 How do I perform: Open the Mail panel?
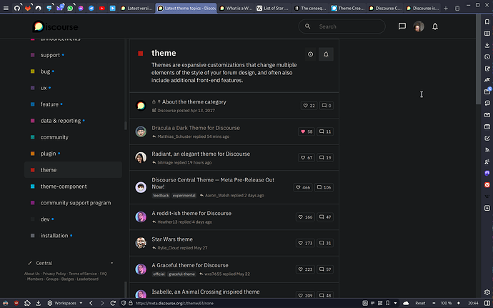pyautogui.click(x=487, y=115)
